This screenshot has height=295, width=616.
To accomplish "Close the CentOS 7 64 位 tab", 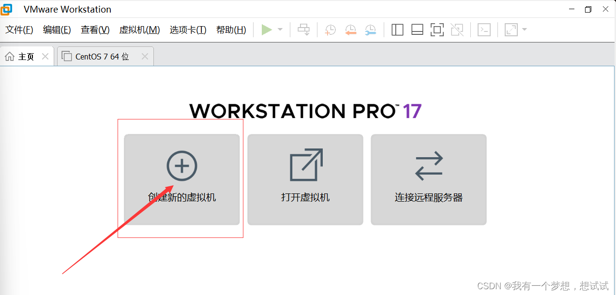I will pos(145,57).
